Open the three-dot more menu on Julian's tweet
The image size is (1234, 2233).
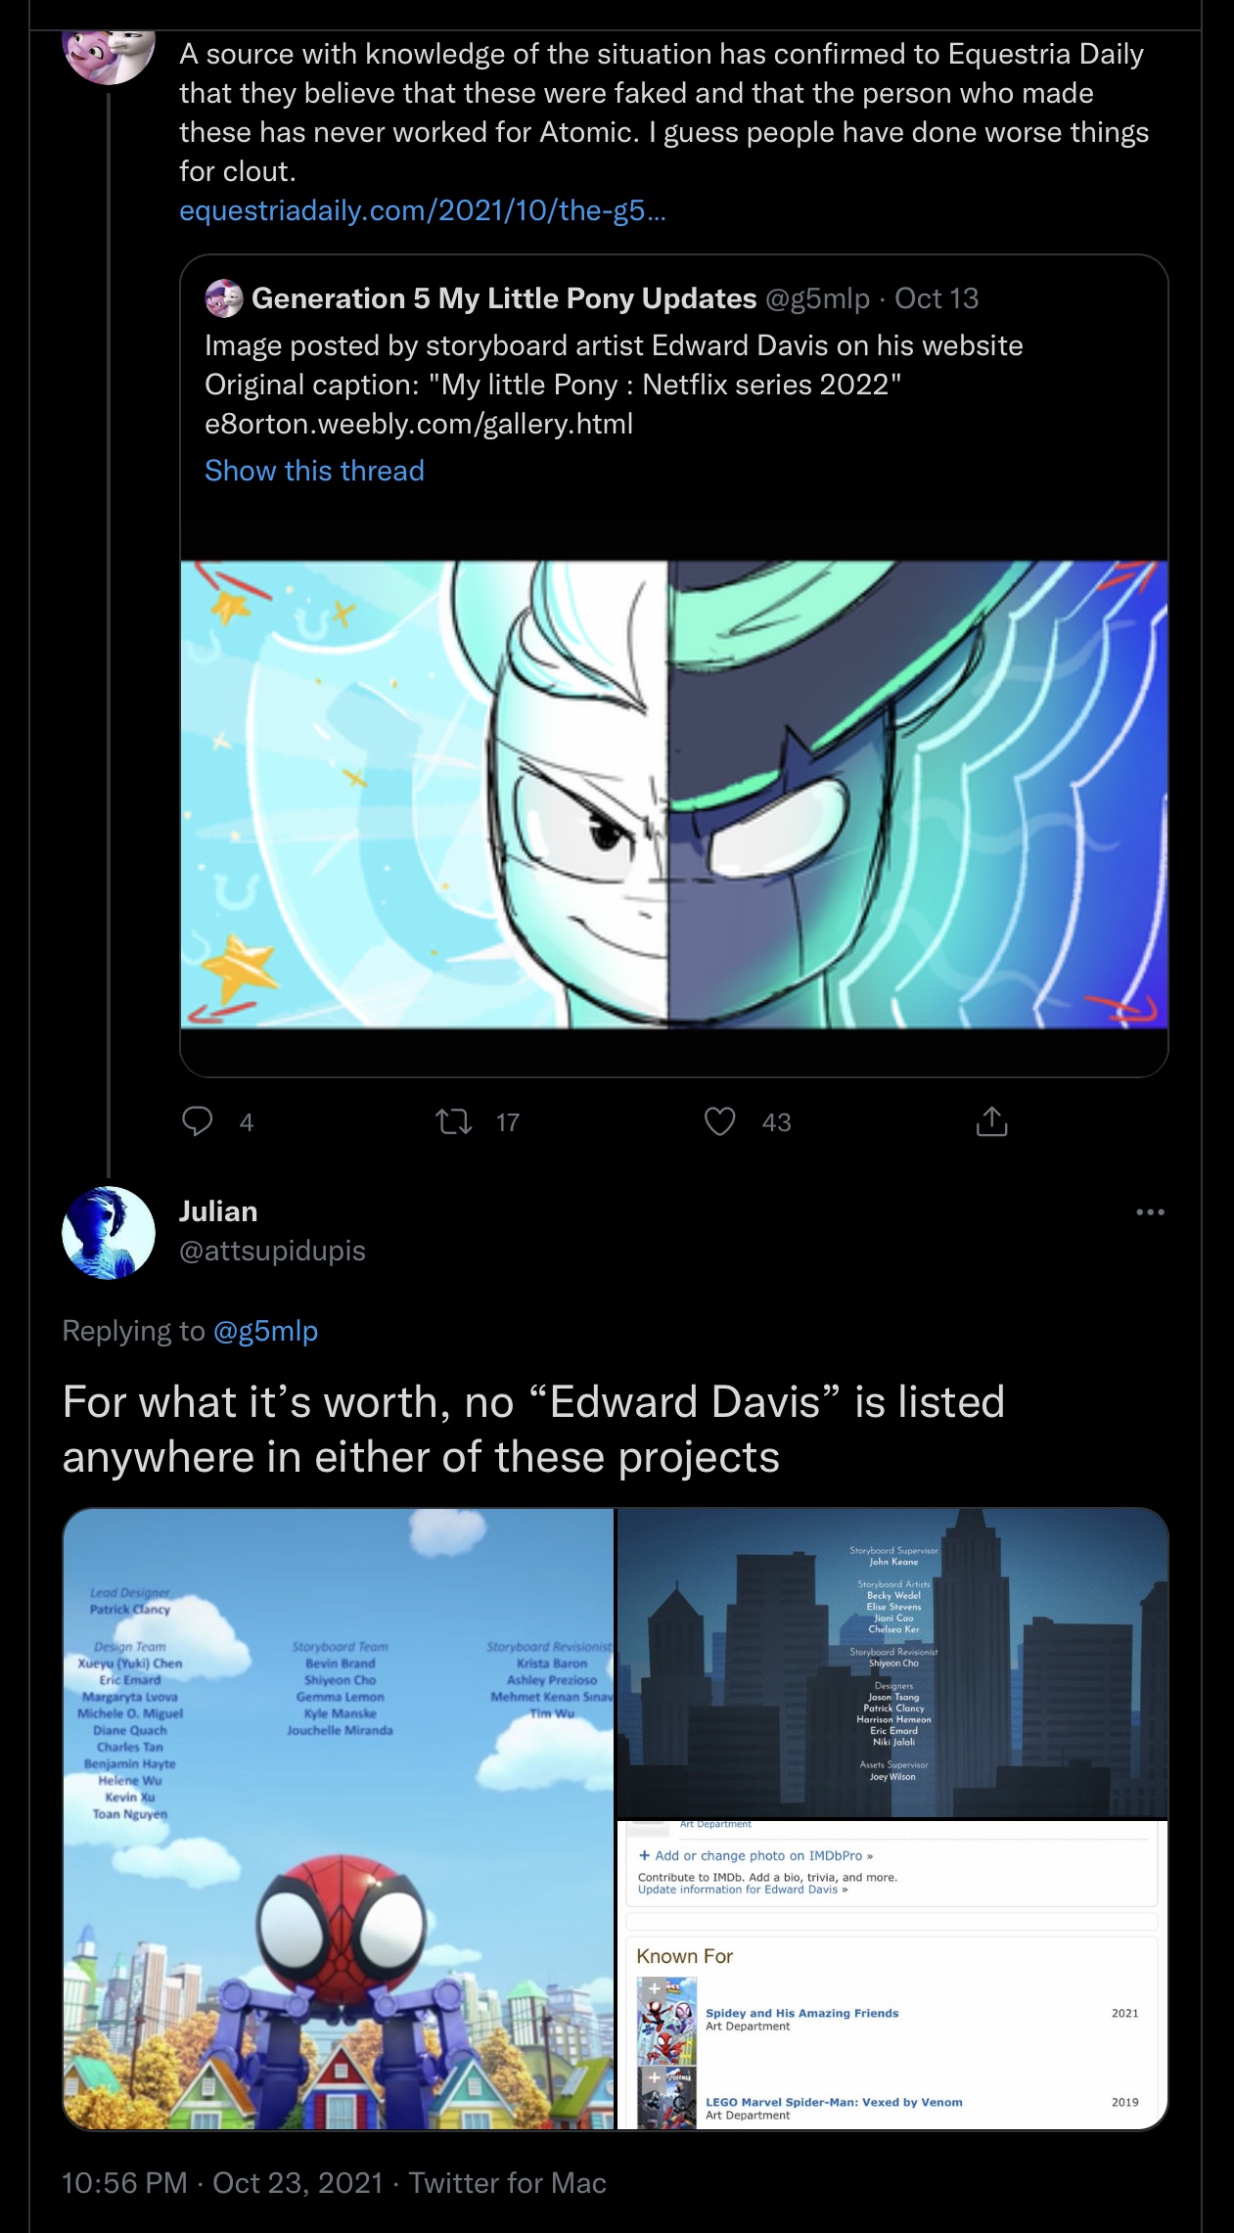pos(1150,1212)
